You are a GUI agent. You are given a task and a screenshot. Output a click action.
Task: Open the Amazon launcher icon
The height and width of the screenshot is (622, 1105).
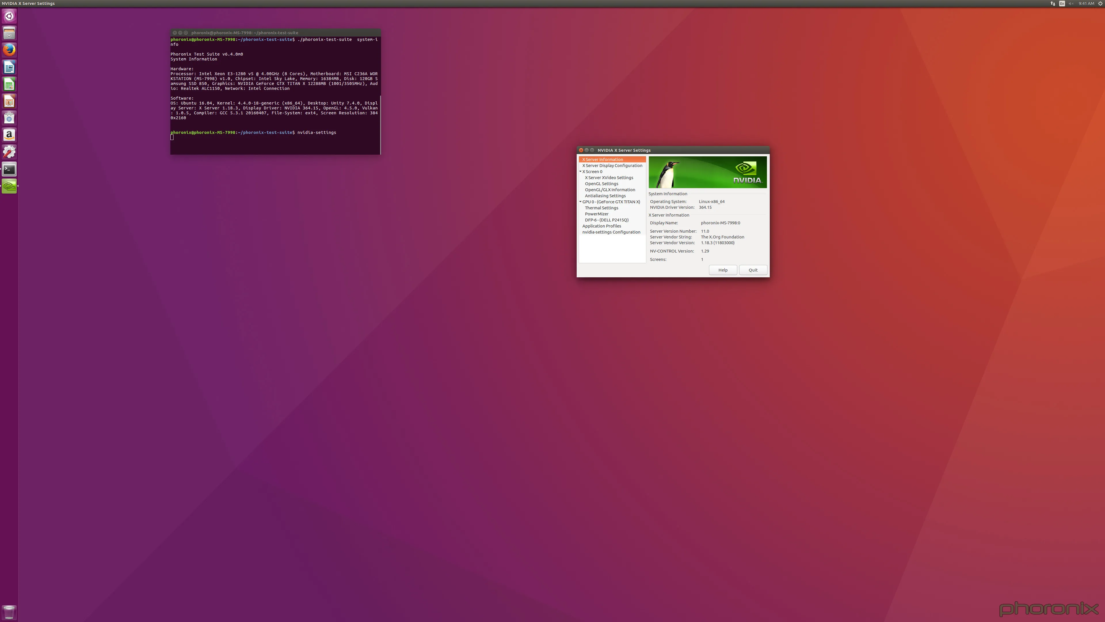click(9, 135)
